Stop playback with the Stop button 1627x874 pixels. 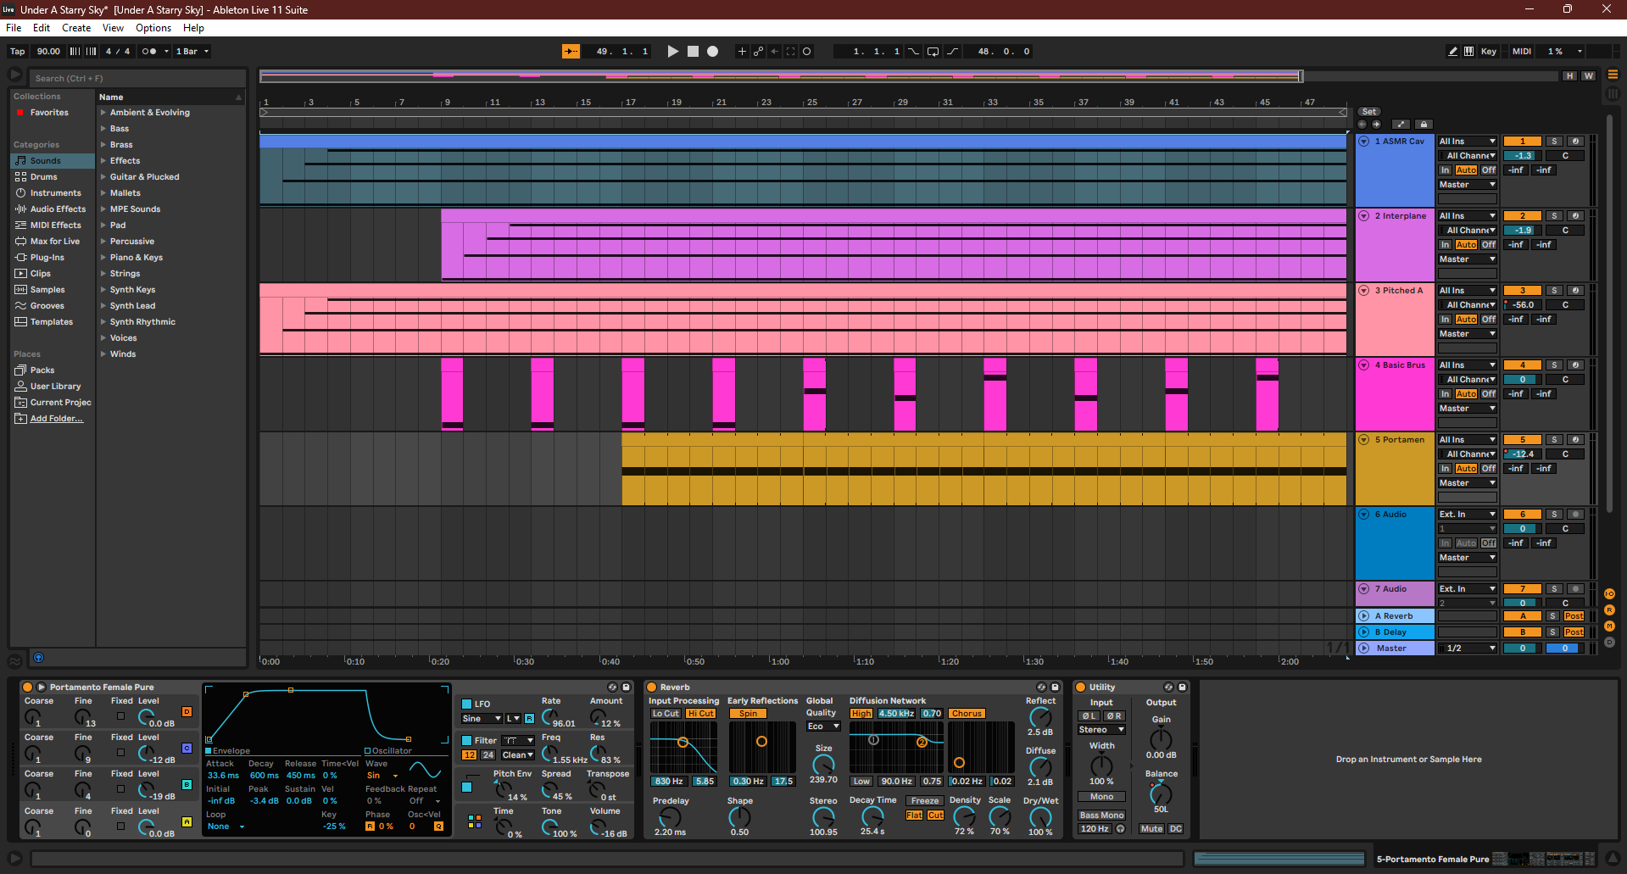[693, 52]
